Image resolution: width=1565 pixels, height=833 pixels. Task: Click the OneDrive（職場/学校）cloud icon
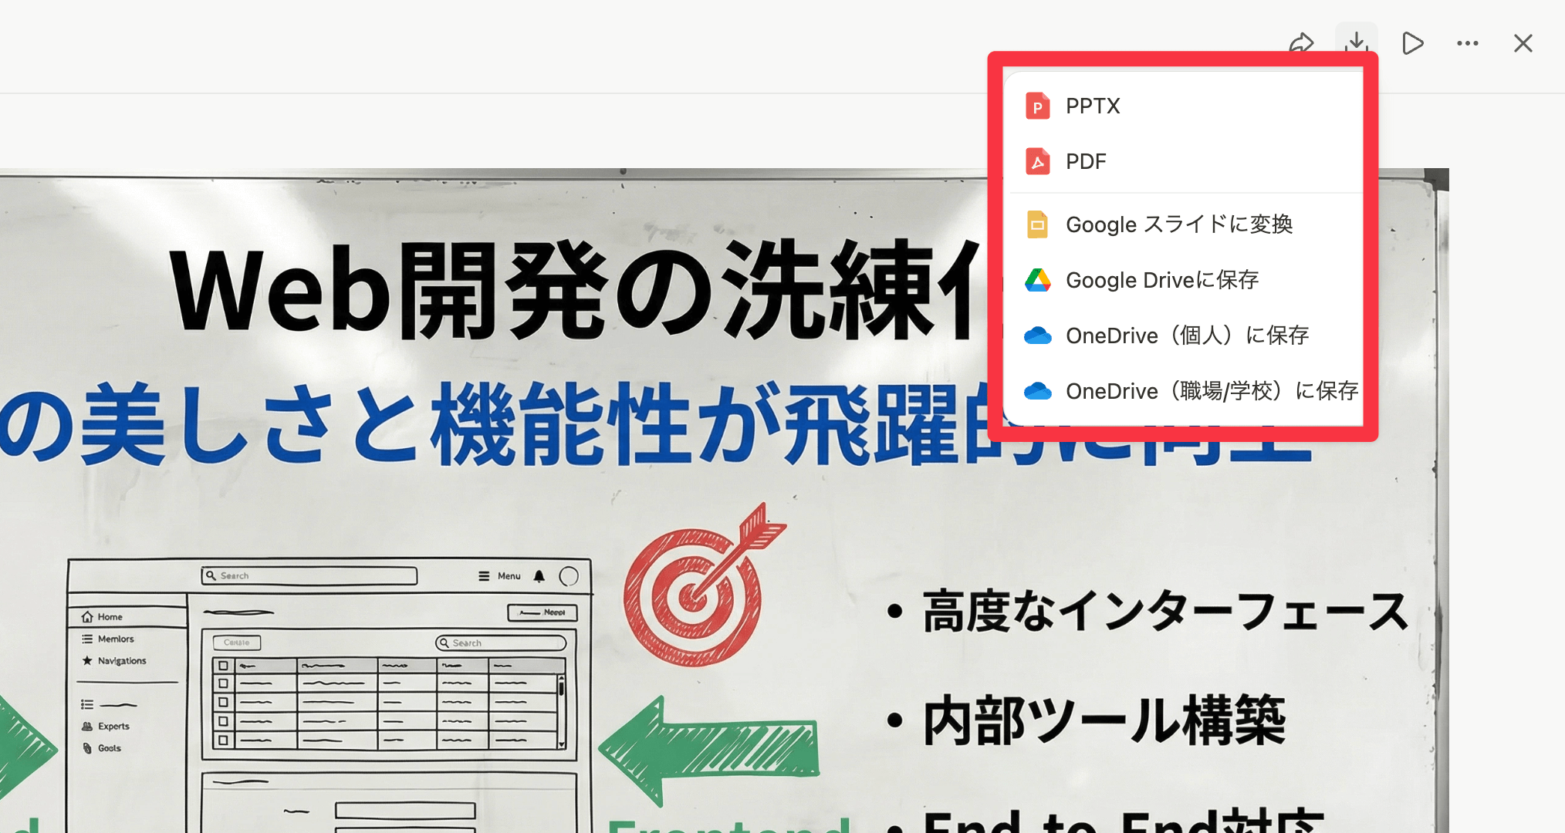point(1038,391)
